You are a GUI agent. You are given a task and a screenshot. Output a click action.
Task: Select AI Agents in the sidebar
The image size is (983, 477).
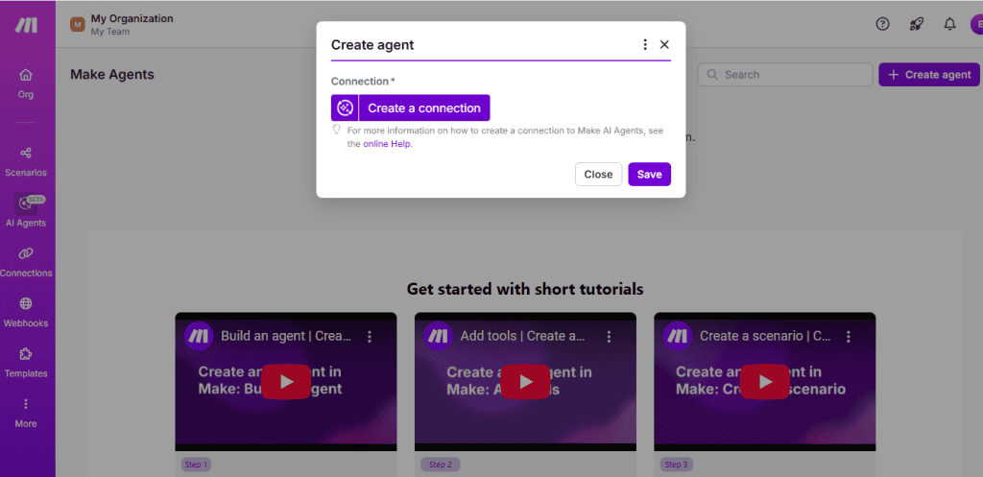[26, 204]
